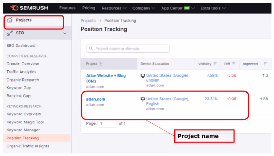274x156 pixels.
Task: Open Traffic Analytics tool
Action: coord(21,72)
